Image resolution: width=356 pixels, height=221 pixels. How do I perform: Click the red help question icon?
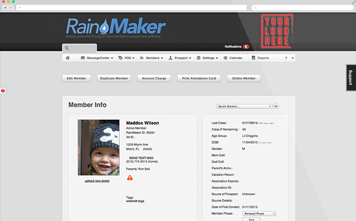point(3,90)
